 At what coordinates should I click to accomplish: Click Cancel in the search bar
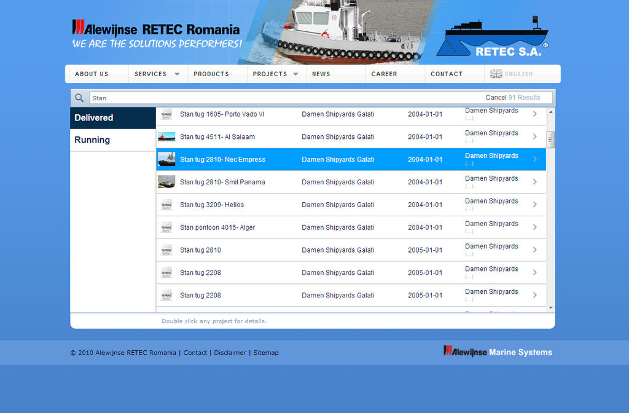click(496, 98)
